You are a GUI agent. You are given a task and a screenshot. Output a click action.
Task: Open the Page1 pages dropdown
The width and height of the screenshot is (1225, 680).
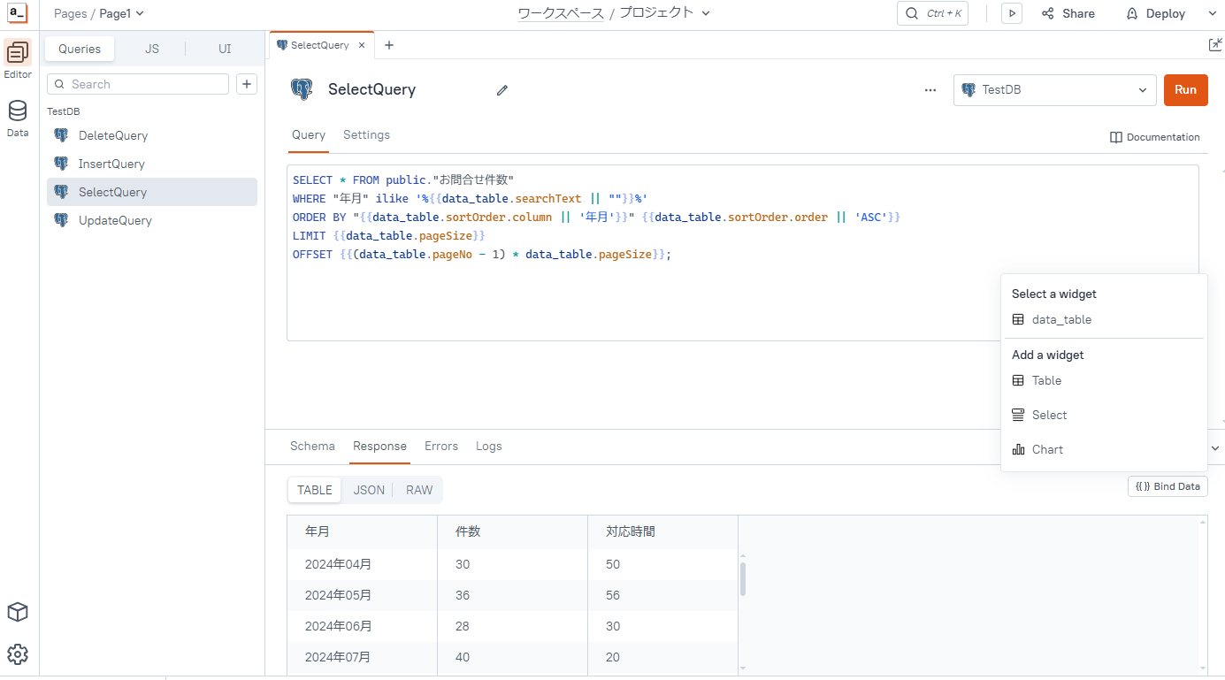click(x=121, y=13)
